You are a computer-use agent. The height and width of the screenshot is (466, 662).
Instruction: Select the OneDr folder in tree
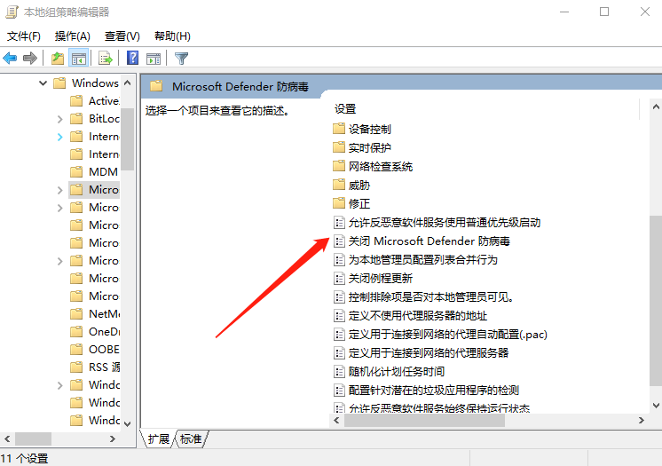(104, 332)
